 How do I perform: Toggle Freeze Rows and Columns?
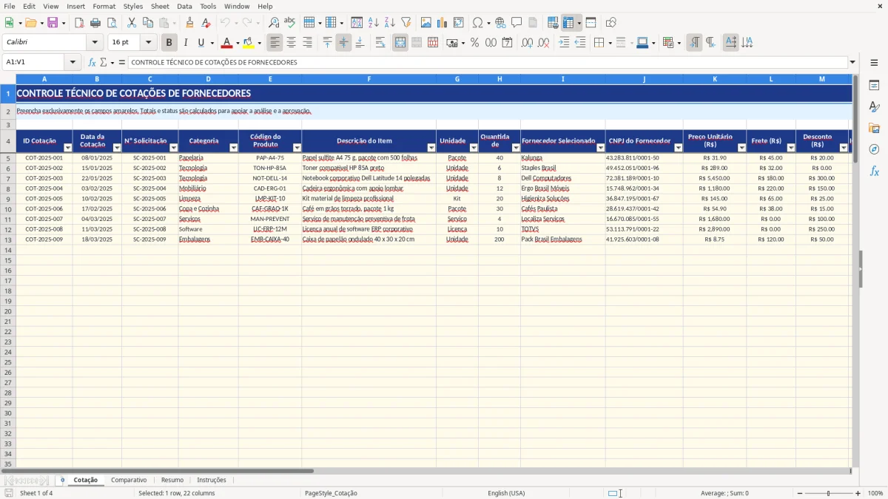pos(568,23)
